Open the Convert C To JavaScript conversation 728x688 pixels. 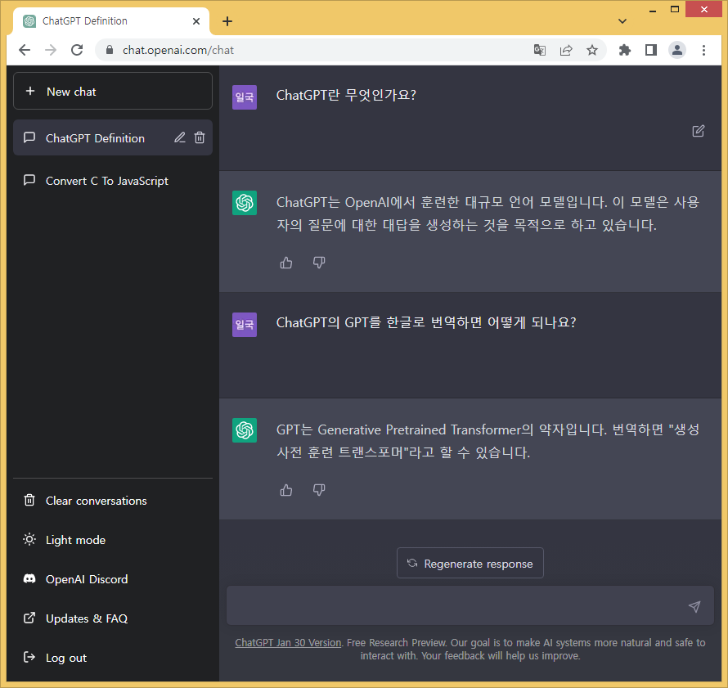(x=113, y=181)
